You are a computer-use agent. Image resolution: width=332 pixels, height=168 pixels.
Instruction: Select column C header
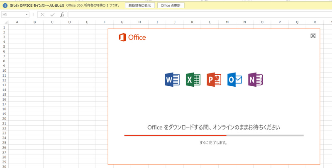click(x=52, y=22)
